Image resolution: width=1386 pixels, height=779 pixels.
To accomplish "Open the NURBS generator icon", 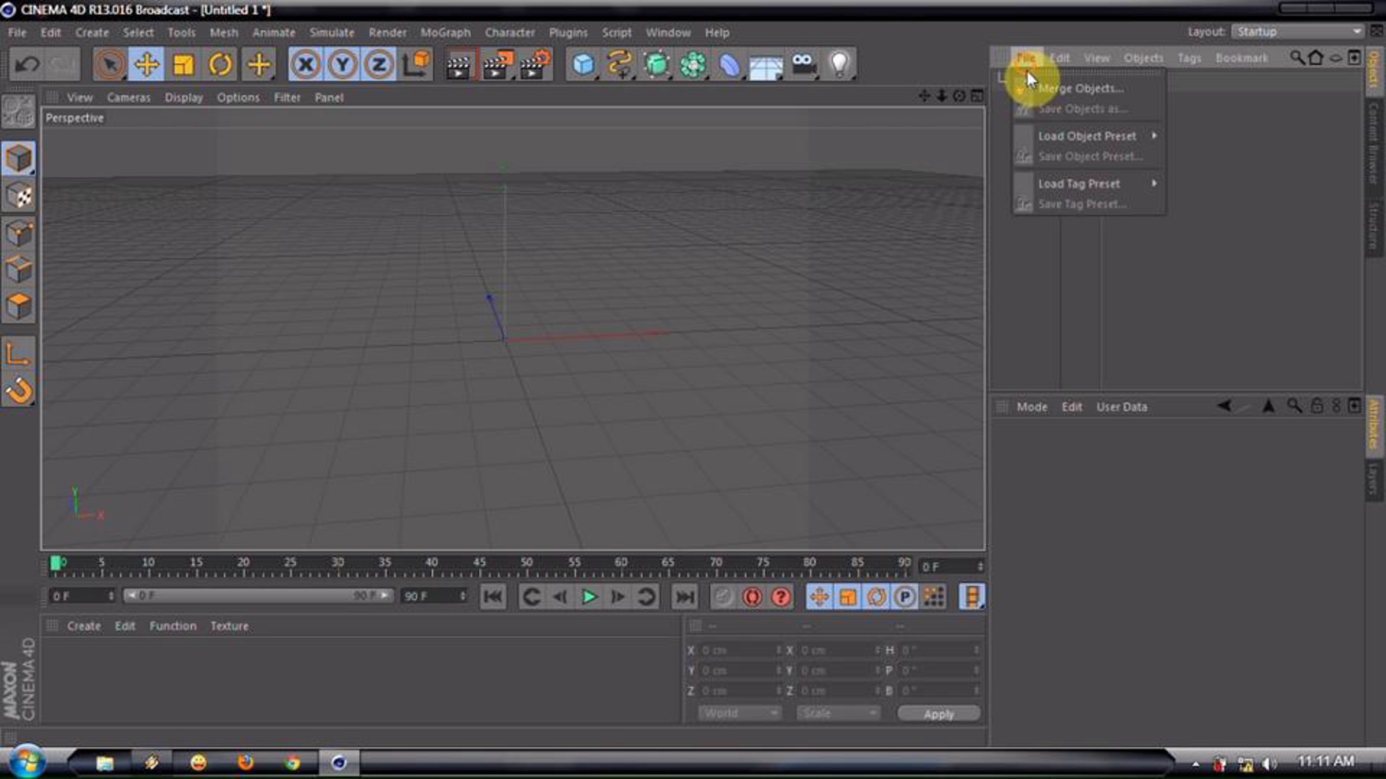I will pos(657,64).
